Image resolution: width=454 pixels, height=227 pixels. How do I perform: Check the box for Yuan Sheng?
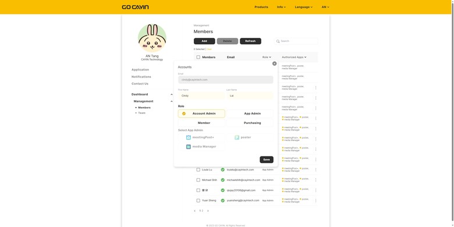point(198,200)
